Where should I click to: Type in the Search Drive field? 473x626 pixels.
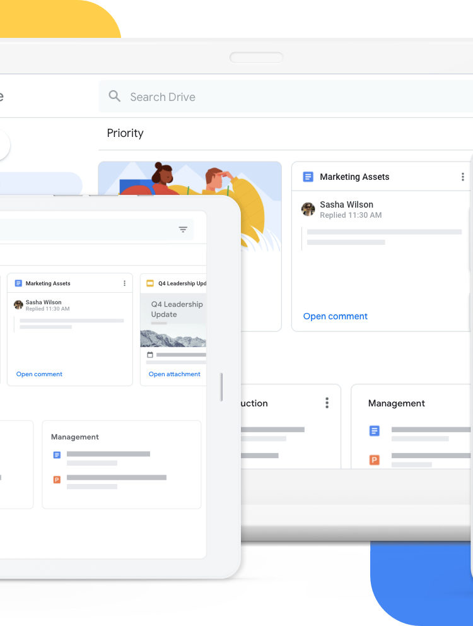(252, 97)
